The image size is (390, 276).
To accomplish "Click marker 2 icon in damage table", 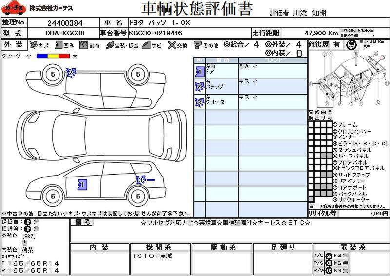I will pos(200,87).
